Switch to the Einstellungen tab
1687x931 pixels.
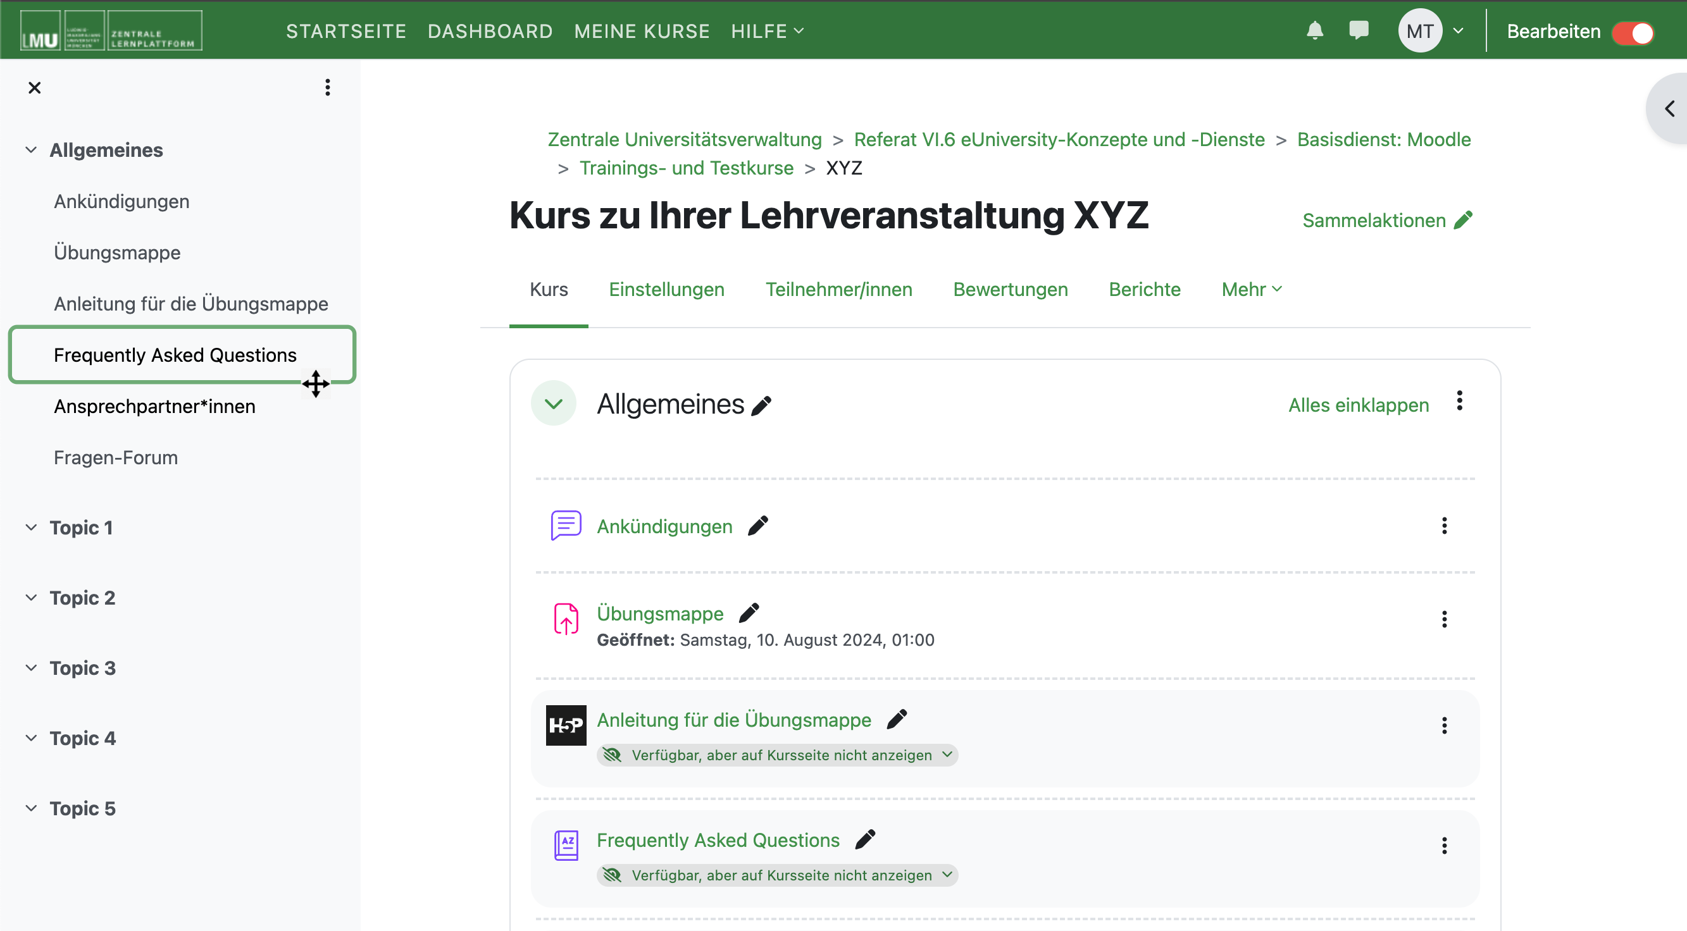[666, 290]
